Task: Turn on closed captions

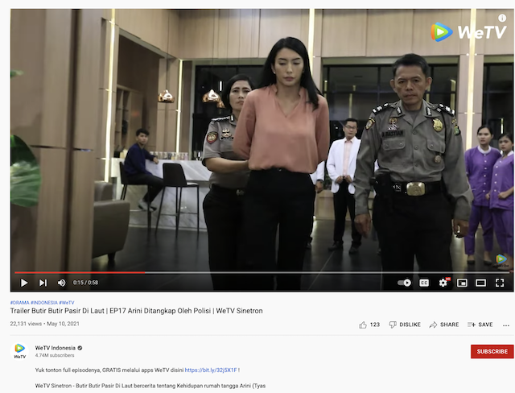Action: 424,283
